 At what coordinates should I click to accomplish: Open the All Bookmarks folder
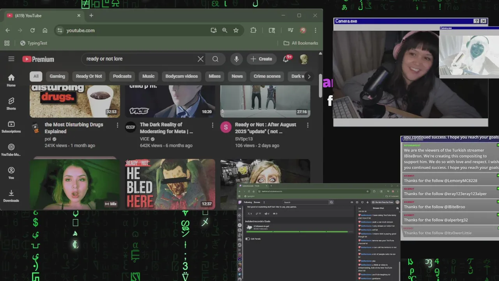coord(301,43)
